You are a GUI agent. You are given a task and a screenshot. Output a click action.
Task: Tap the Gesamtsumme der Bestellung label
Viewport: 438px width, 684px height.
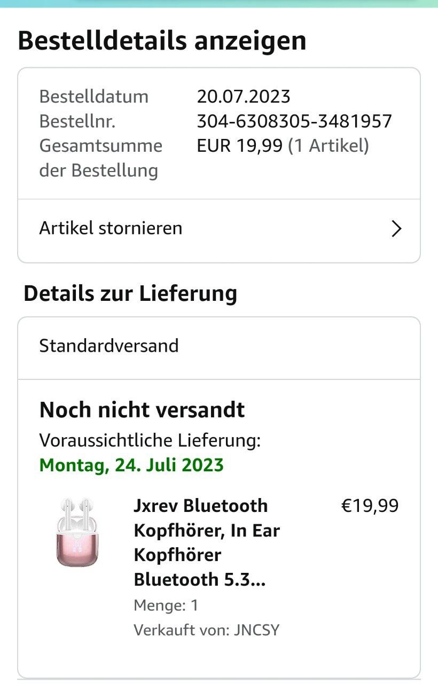point(101,158)
